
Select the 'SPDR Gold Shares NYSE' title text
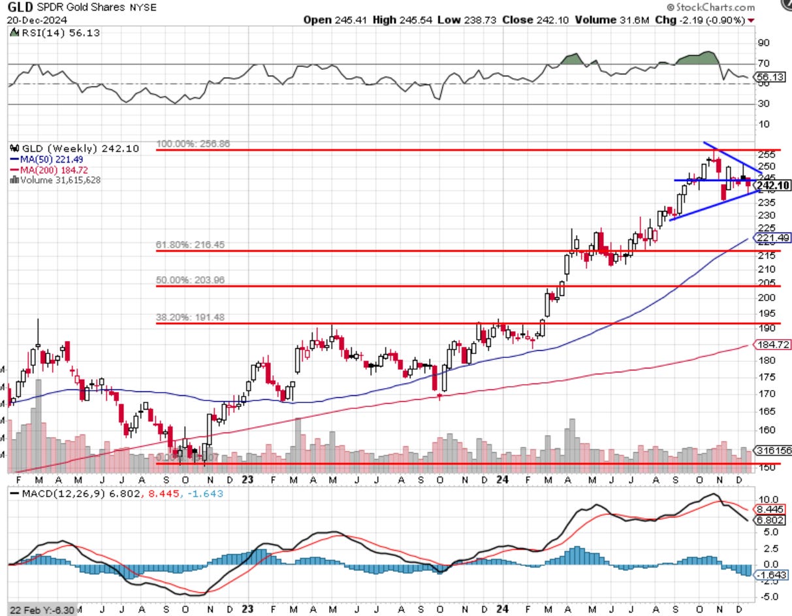point(96,7)
